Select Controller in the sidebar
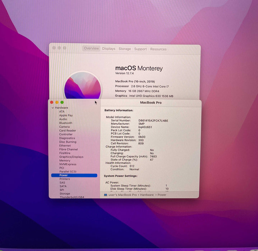This screenshot has width=258, height=251. pyautogui.click(x=66, y=134)
